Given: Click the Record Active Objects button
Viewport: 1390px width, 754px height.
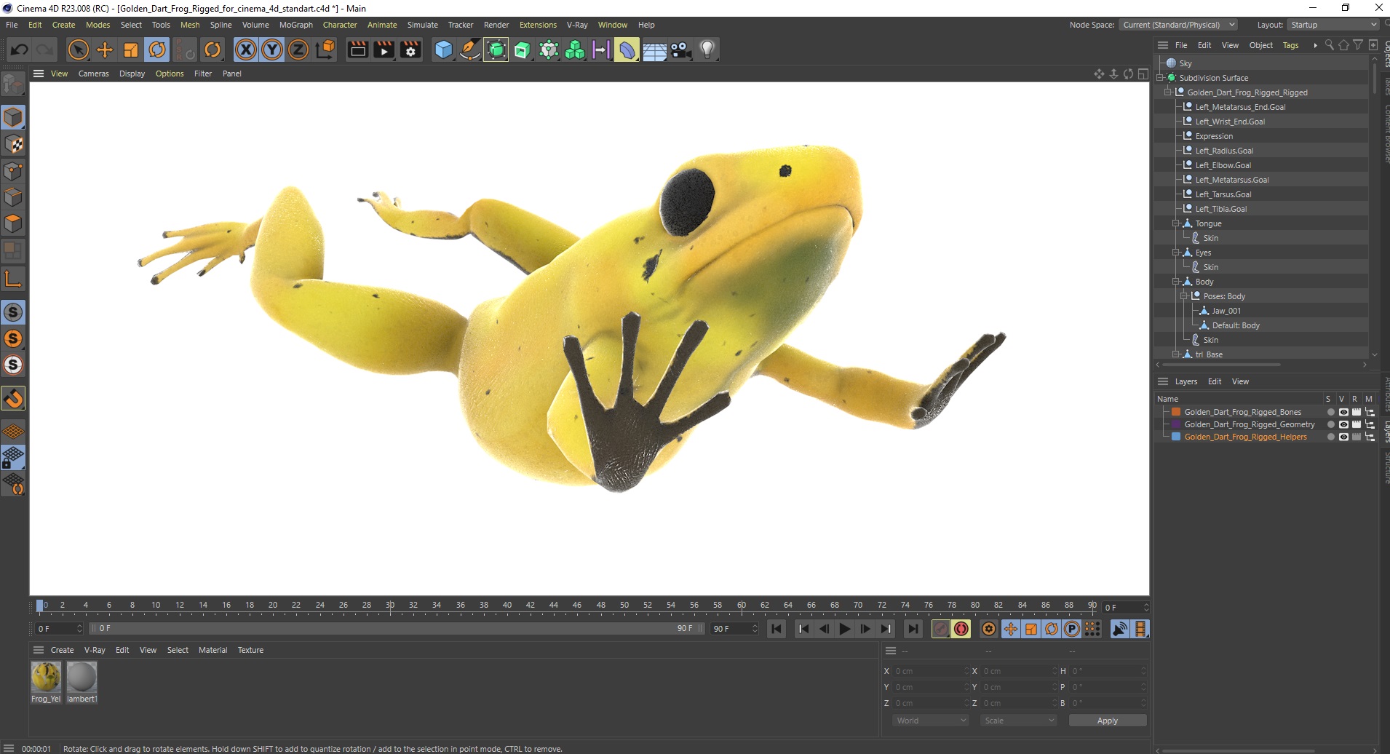Looking at the screenshot, I should point(940,629).
